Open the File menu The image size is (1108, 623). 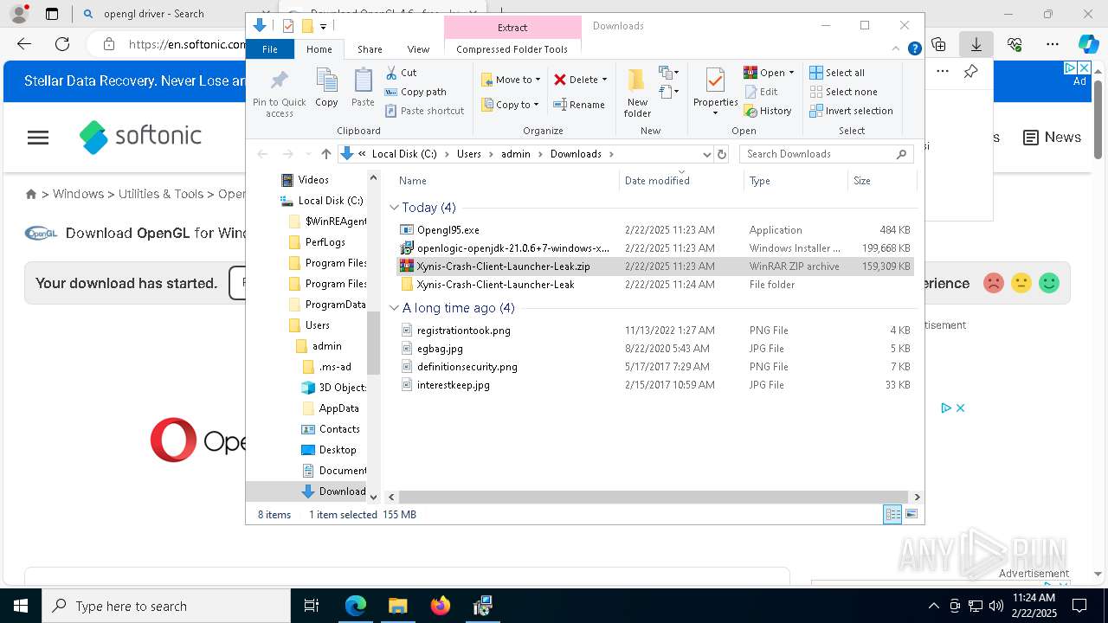pyautogui.click(x=270, y=49)
